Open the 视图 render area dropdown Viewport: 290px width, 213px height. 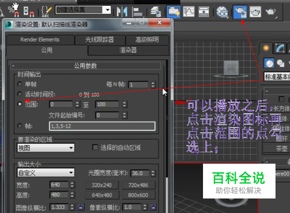[x=46, y=148]
